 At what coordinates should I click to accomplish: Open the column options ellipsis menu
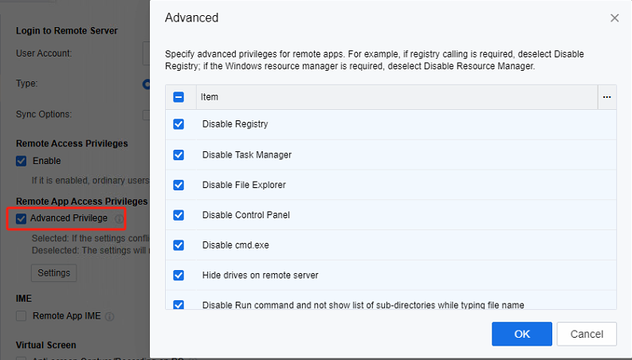pyautogui.click(x=606, y=97)
